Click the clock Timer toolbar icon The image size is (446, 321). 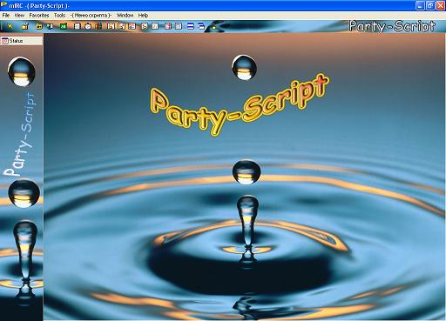tap(88, 26)
